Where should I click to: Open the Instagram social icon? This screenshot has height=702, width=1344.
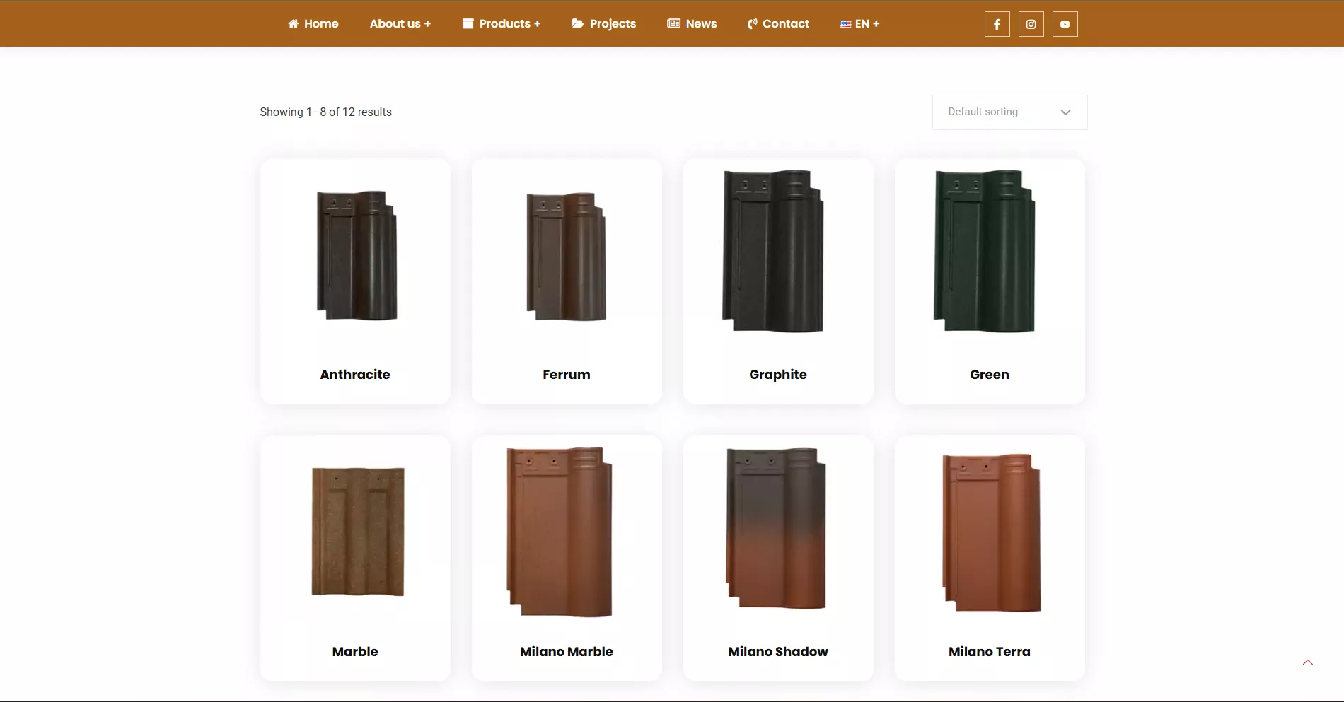(1031, 24)
